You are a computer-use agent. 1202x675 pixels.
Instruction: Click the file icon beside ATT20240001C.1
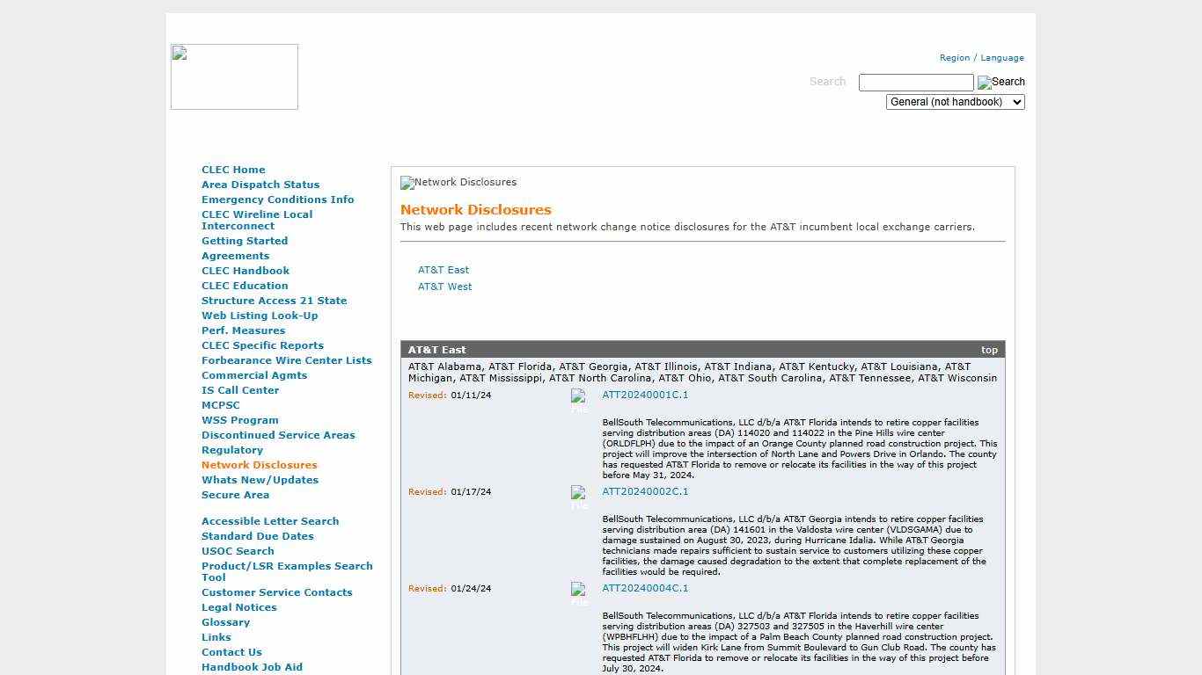580,400
